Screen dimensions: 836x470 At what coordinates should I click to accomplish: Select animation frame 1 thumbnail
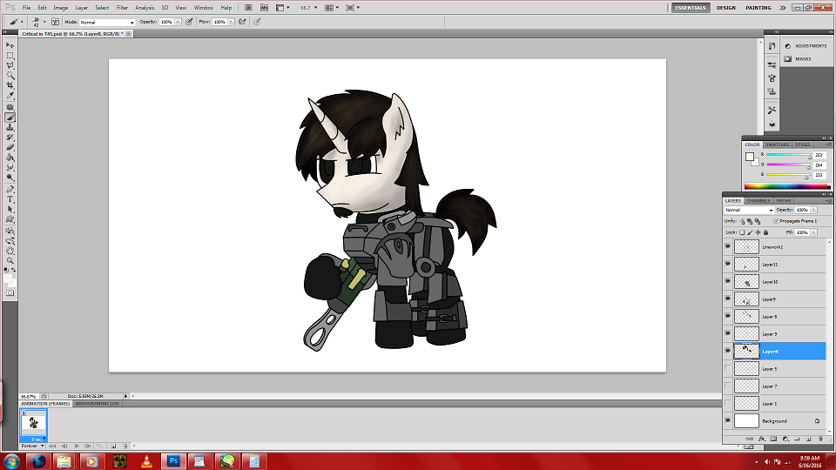34,424
